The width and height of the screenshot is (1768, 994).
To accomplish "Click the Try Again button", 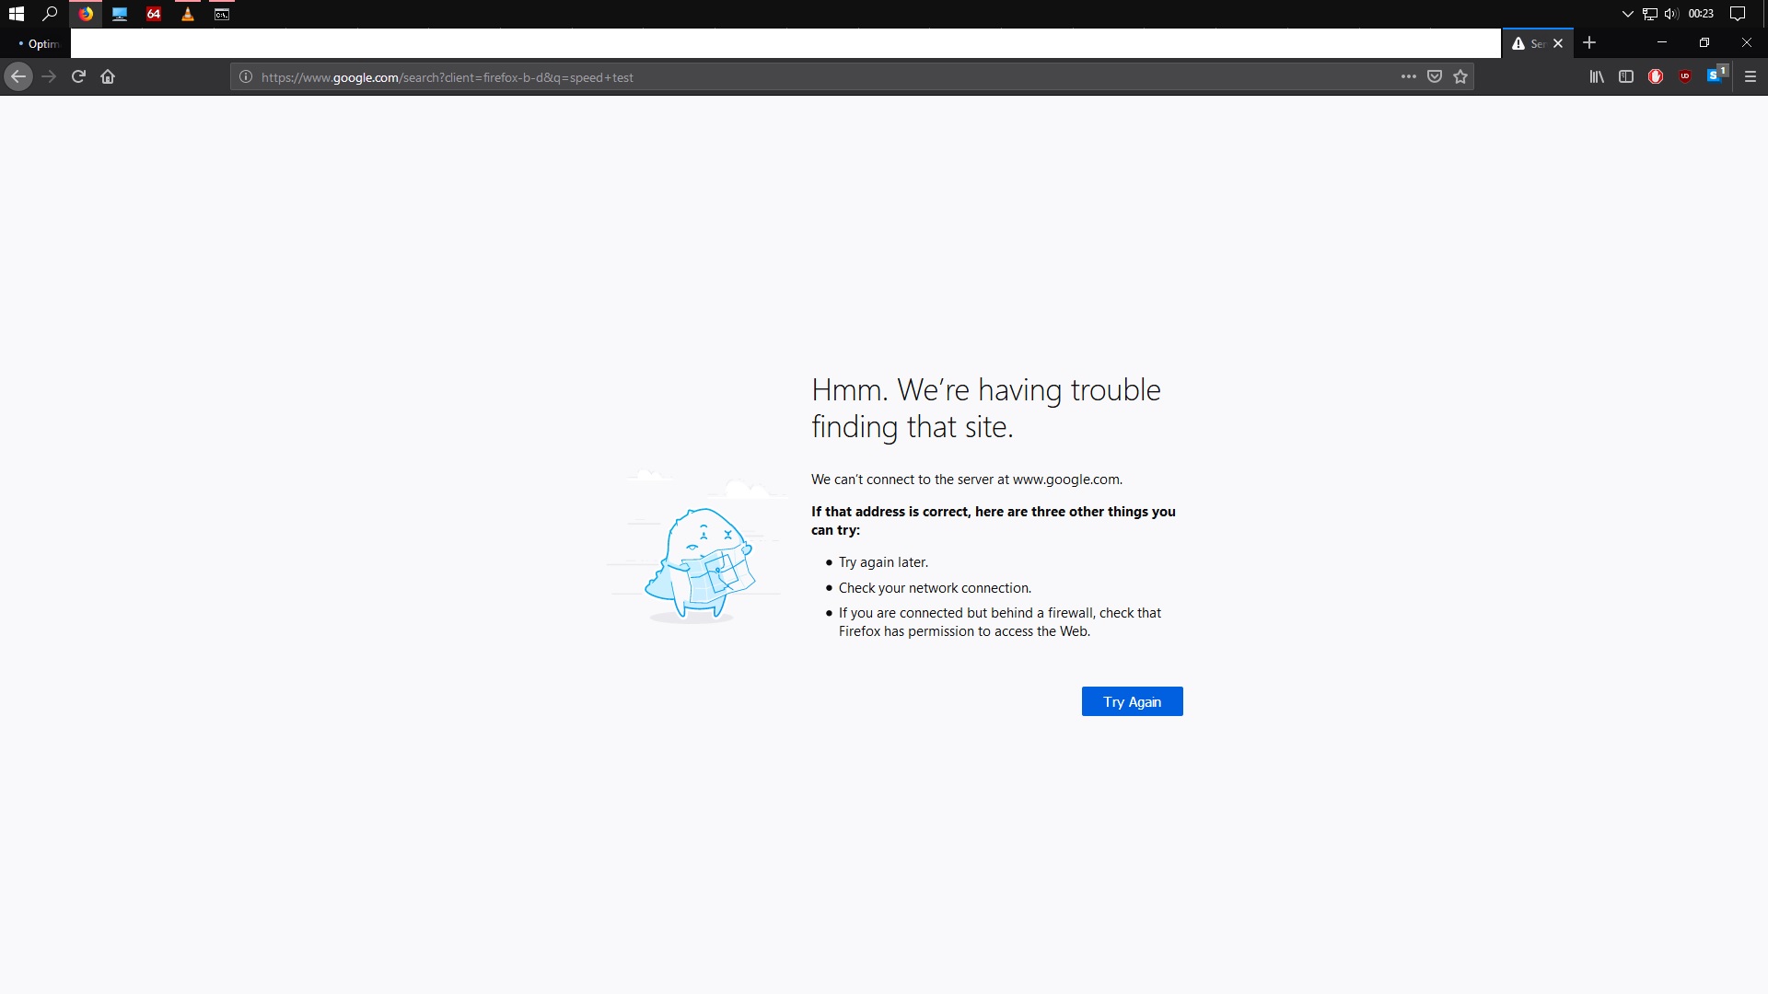I will tap(1132, 701).
